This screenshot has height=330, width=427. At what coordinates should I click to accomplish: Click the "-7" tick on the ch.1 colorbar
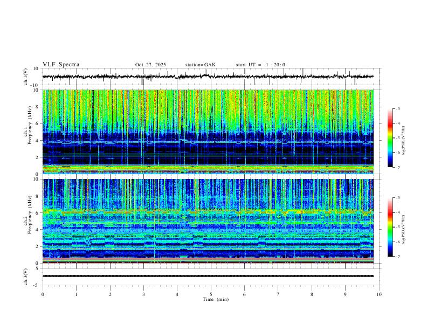point(398,168)
